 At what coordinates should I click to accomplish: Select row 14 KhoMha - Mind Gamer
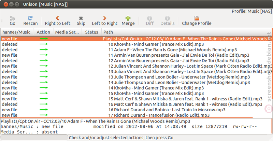point(135,88)
